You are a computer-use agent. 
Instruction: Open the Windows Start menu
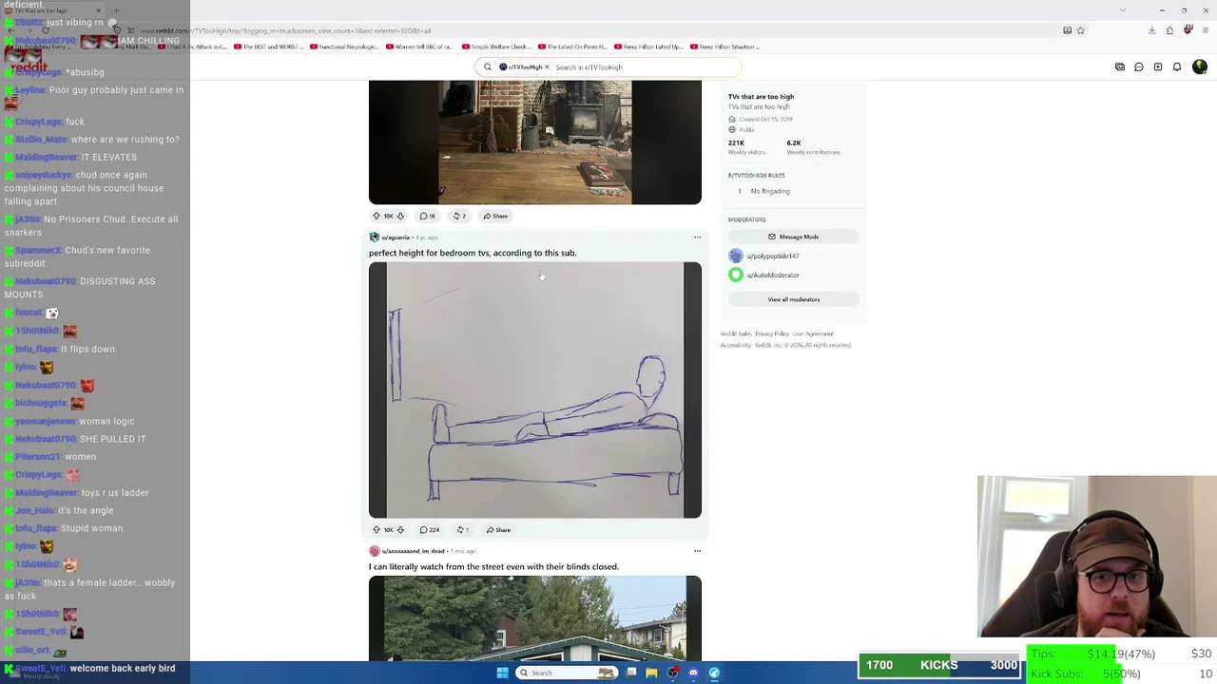point(502,673)
